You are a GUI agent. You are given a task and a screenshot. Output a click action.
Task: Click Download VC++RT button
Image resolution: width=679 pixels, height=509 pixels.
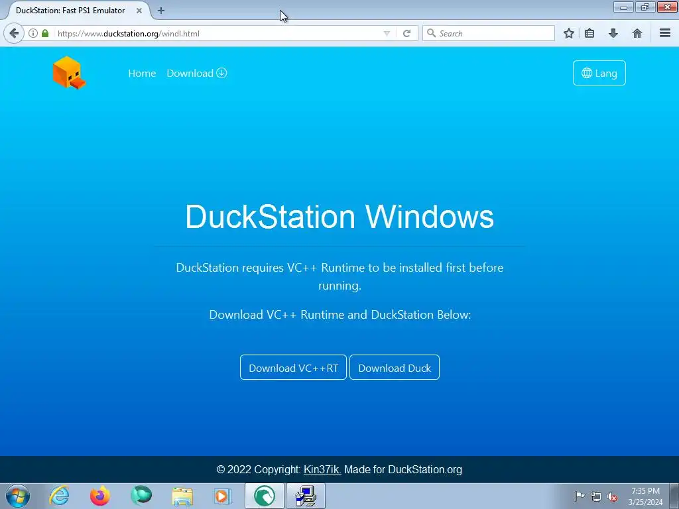click(x=293, y=367)
